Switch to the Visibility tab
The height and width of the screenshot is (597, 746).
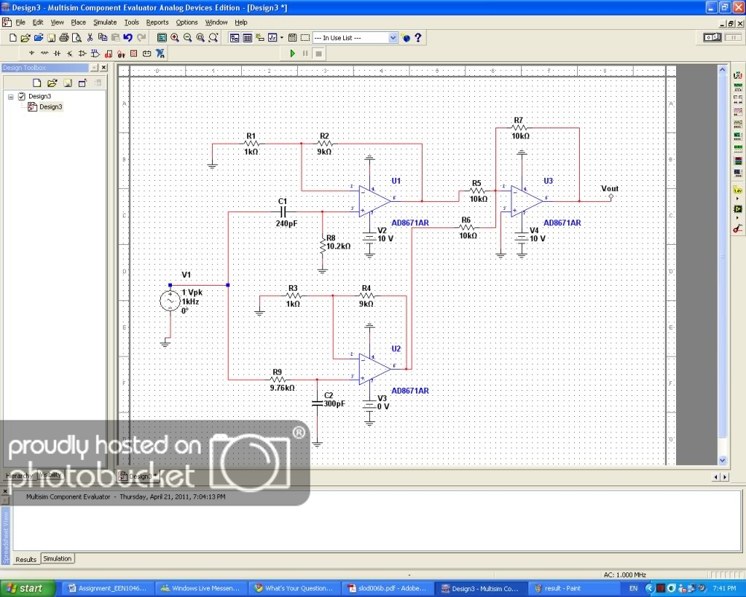50,475
